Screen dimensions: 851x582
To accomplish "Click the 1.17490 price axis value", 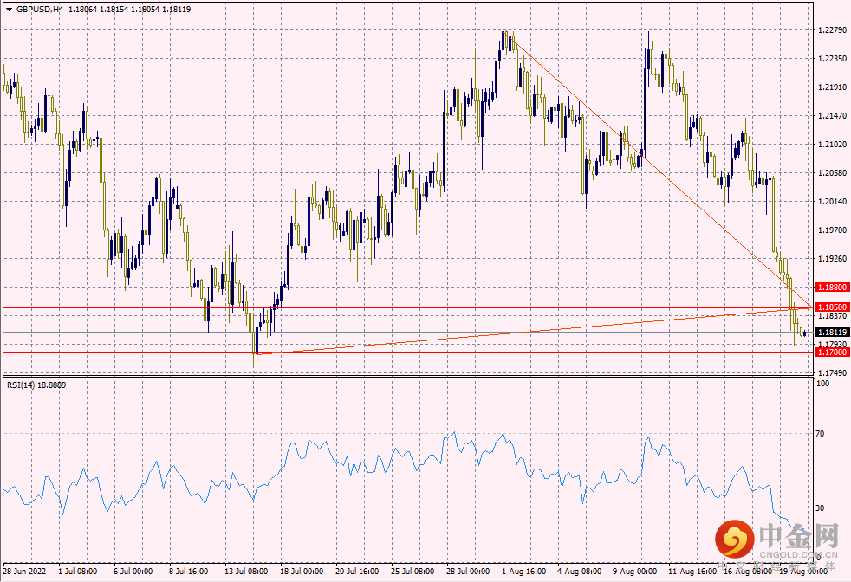I will pos(832,372).
